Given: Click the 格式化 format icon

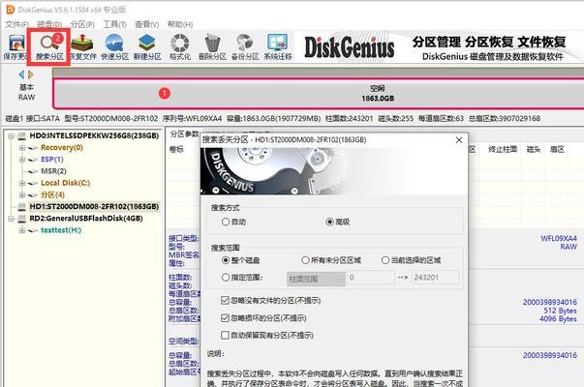Looking at the screenshot, I should (180, 47).
